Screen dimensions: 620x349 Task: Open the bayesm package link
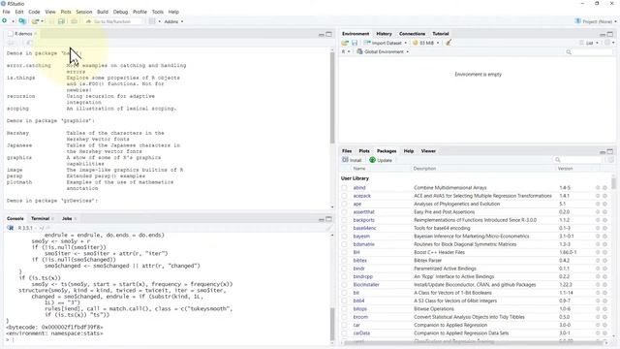coord(361,237)
